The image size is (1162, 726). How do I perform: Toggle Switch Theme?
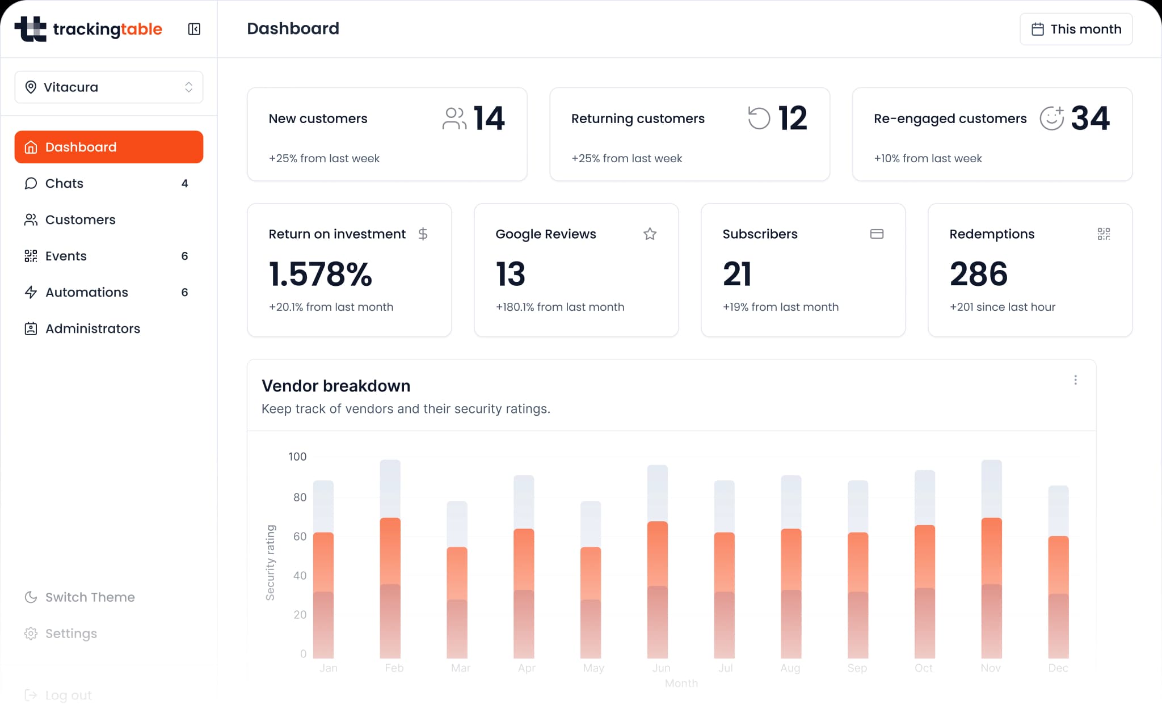pos(79,597)
